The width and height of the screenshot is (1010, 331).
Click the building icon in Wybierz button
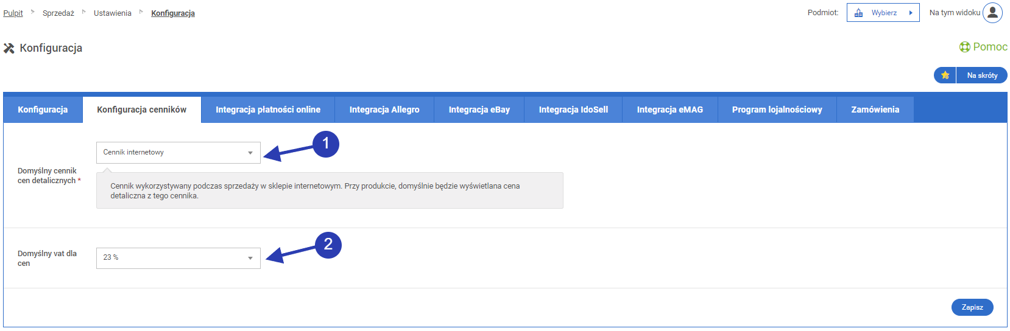click(859, 13)
